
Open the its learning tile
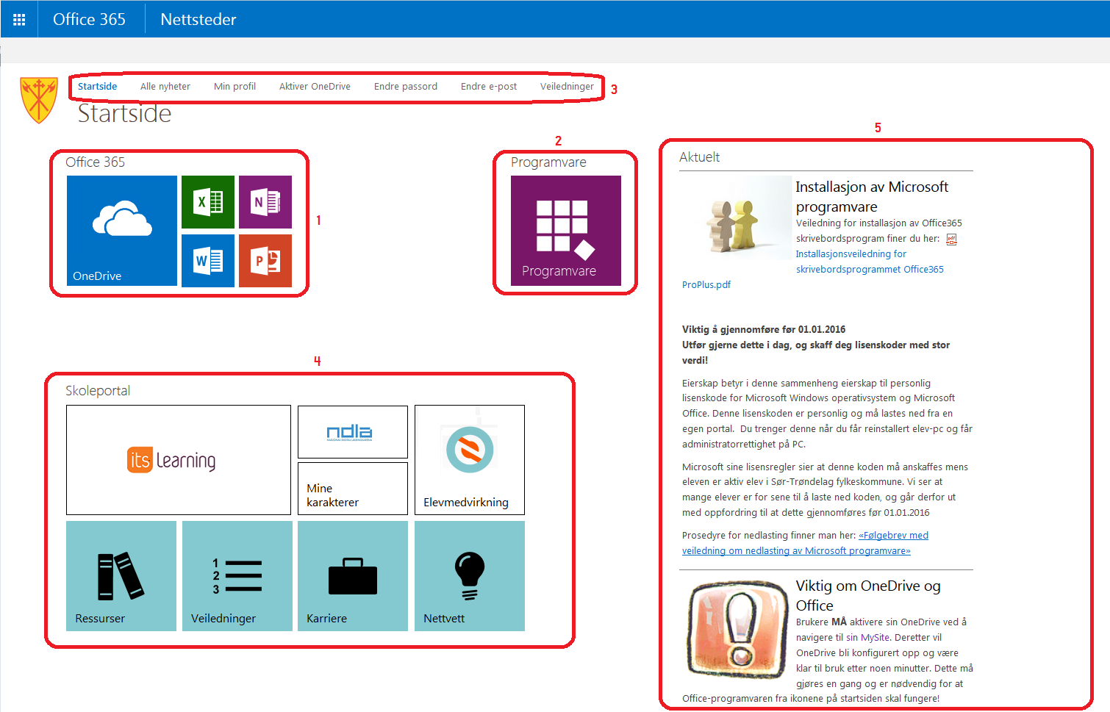coord(179,460)
